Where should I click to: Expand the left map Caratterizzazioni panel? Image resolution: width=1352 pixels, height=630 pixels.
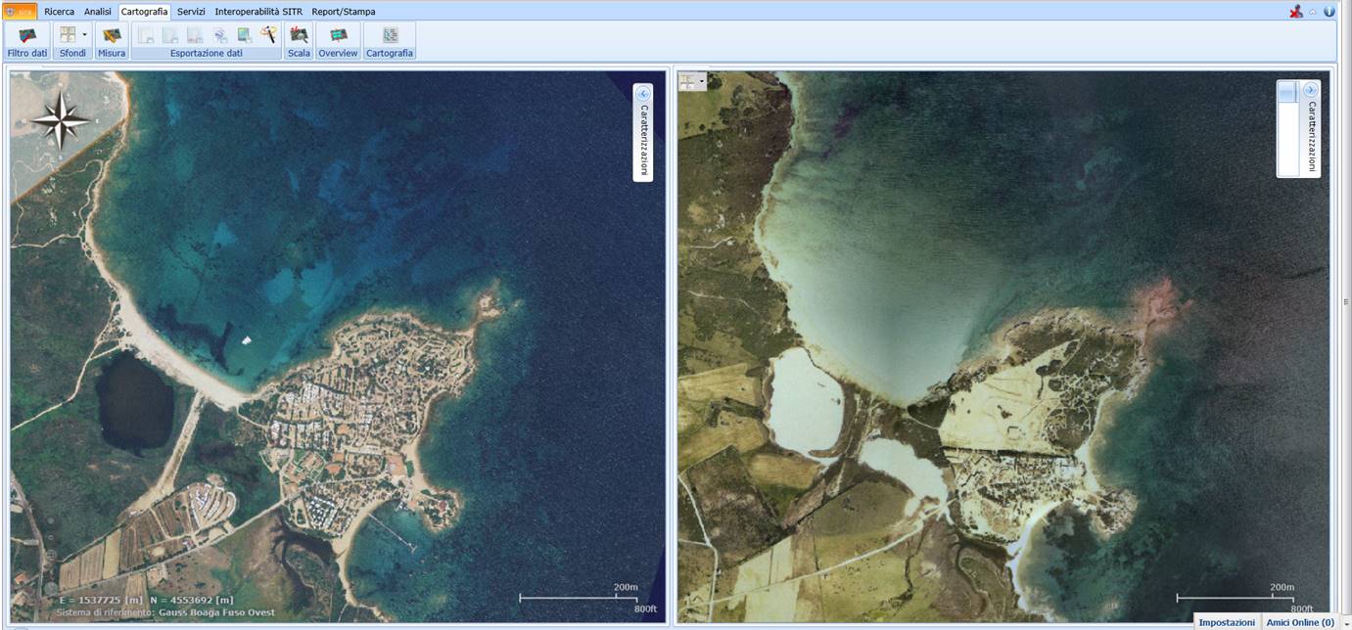coord(643,94)
